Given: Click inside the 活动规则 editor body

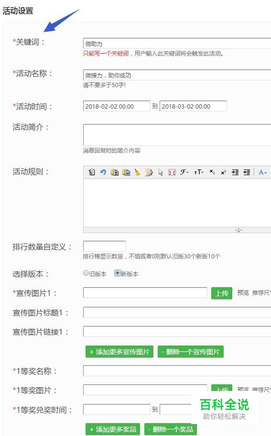Looking at the screenshot, I should 177,203.
